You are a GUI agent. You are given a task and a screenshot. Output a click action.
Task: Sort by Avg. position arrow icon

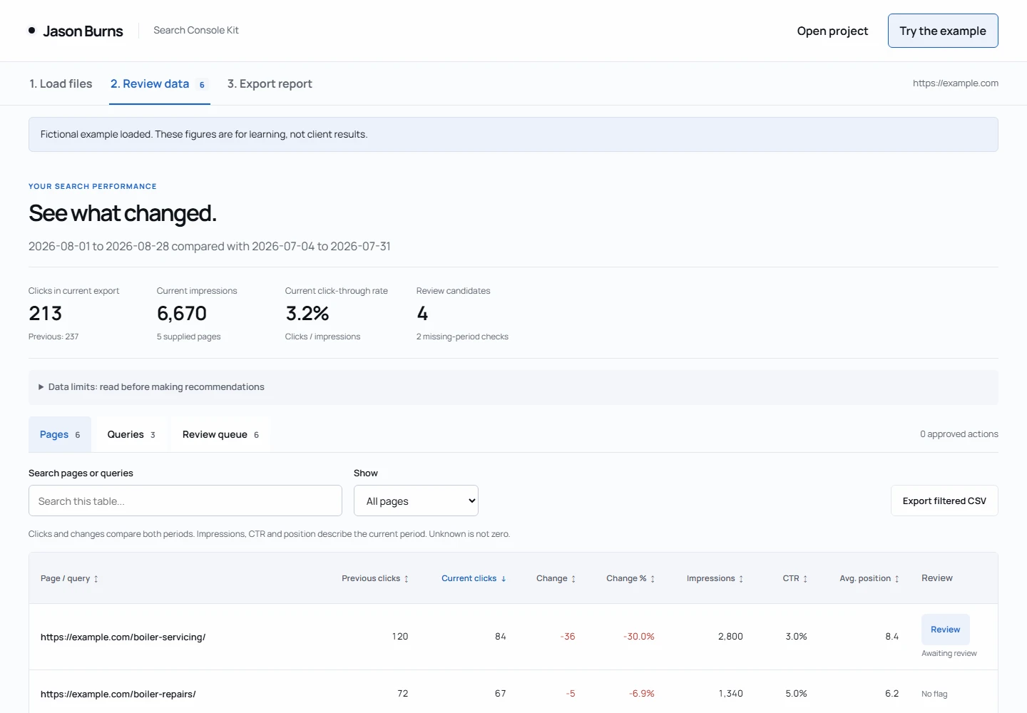pyautogui.click(x=897, y=579)
